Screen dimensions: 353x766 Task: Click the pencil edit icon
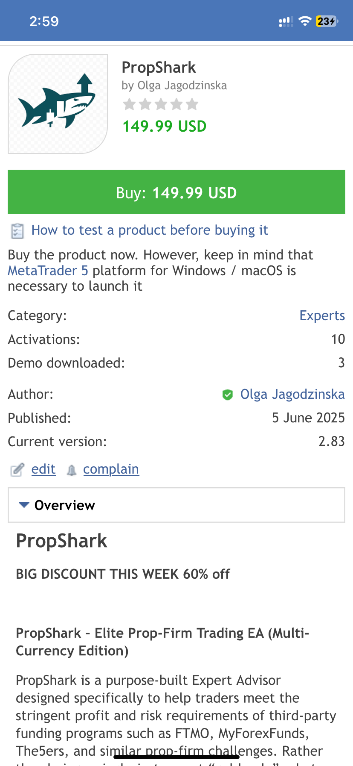click(x=17, y=470)
